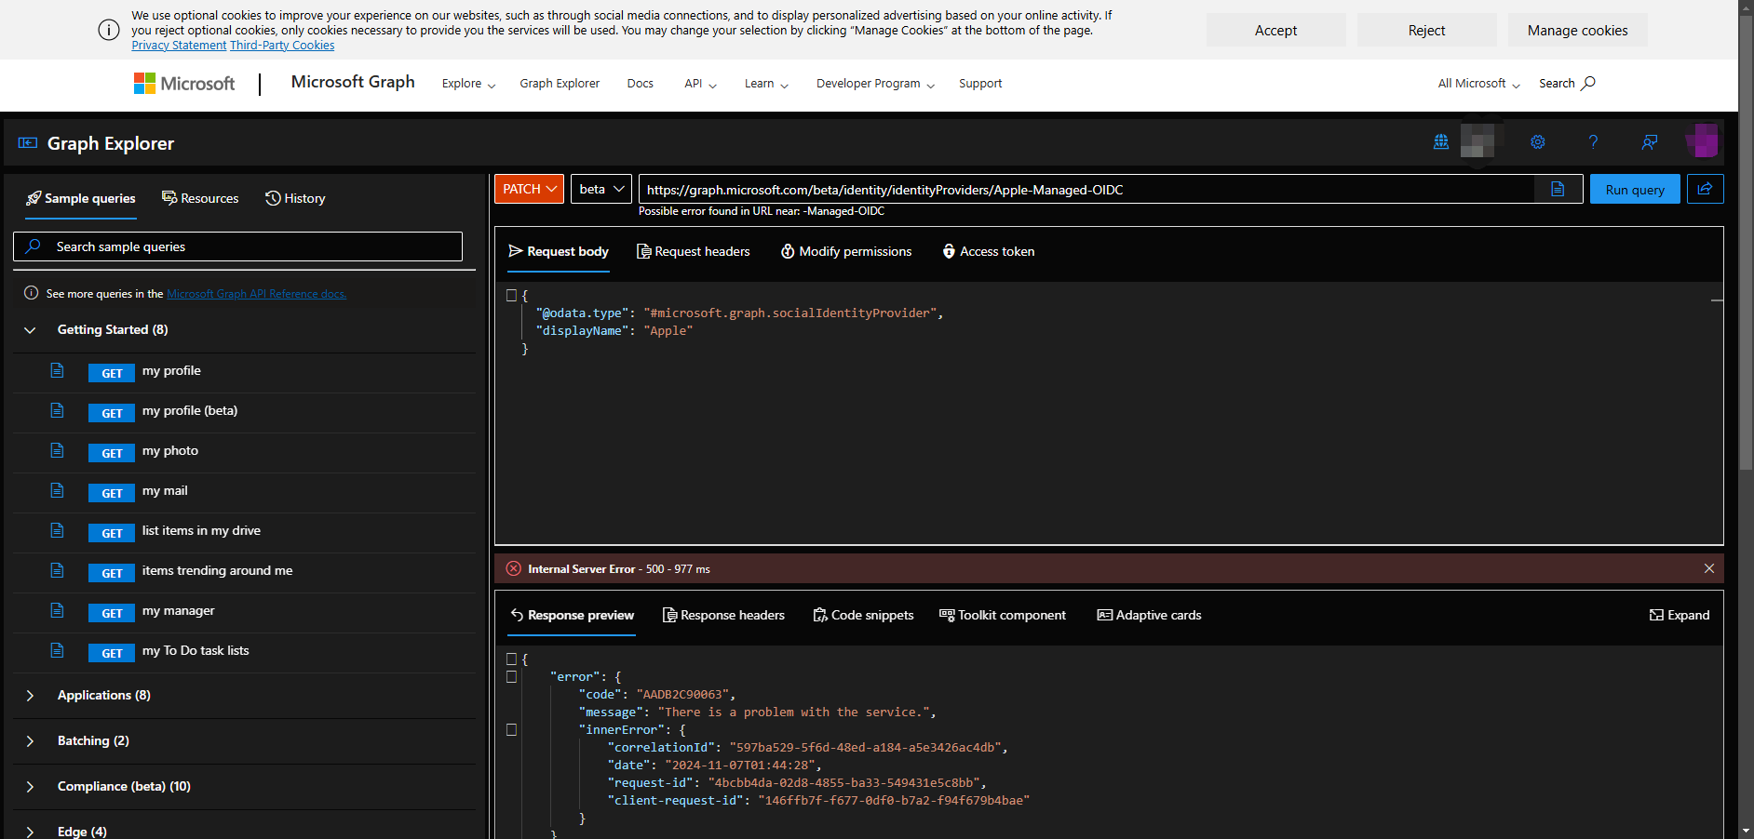This screenshot has height=839, width=1754.
Task: Open the document icon beside my photo query
Action: pos(57,450)
